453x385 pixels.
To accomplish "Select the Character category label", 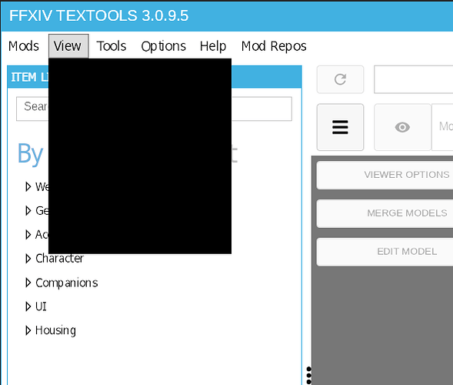I will click(x=59, y=258).
